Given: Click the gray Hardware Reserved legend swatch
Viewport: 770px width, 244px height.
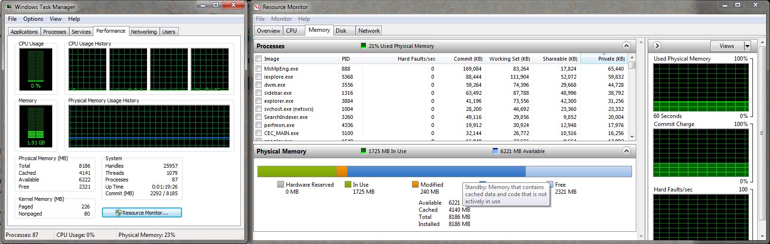Looking at the screenshot, I should point(281,184).
